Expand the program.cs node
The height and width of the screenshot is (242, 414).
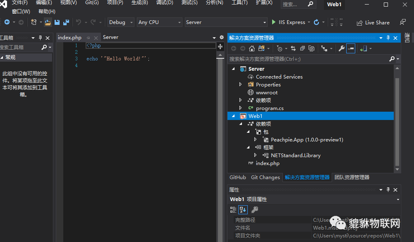point(240,108)
